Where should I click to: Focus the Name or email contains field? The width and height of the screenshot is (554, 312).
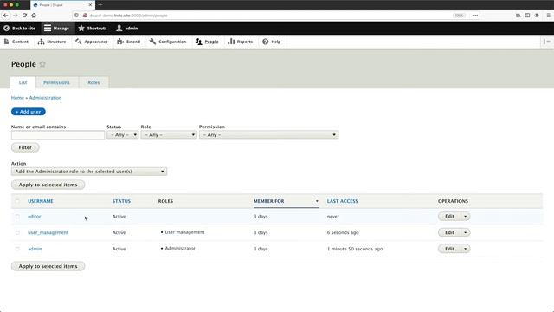[58, 135]
